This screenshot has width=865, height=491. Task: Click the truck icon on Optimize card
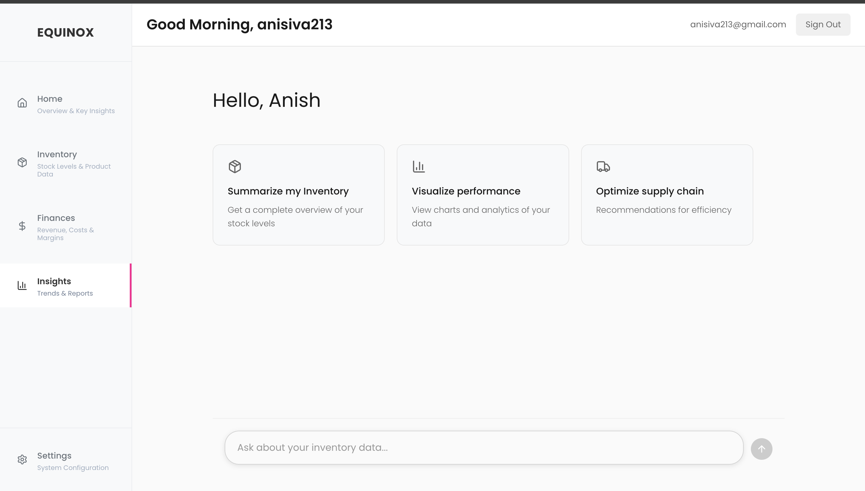coord(603,167)
